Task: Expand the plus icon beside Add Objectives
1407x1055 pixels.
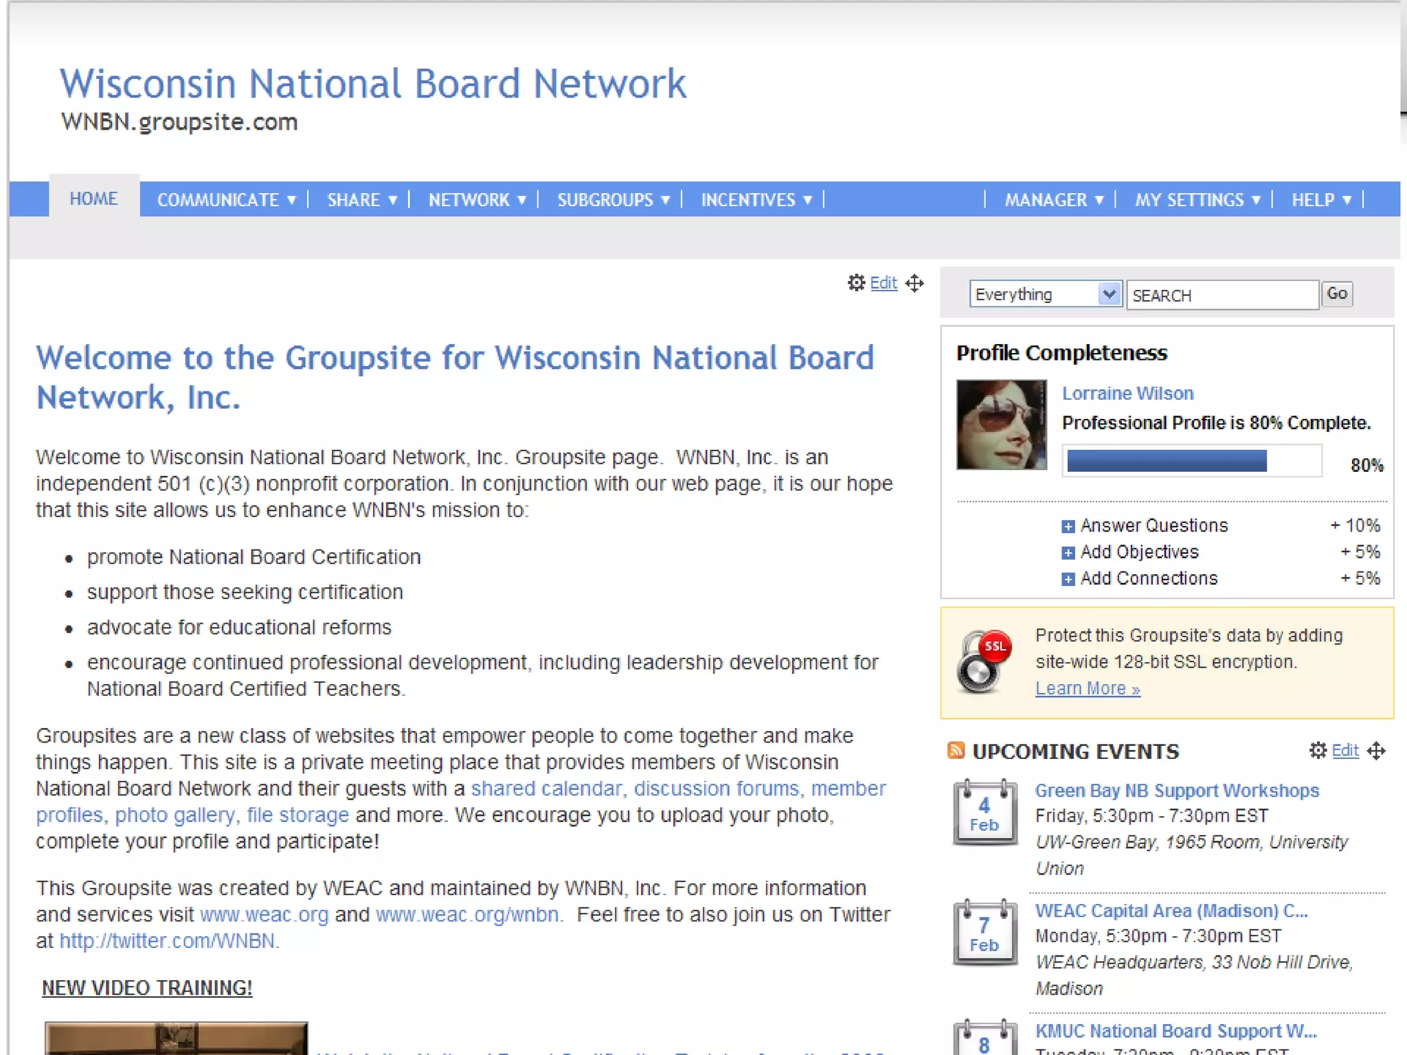Action: [x=1068, y=553]
